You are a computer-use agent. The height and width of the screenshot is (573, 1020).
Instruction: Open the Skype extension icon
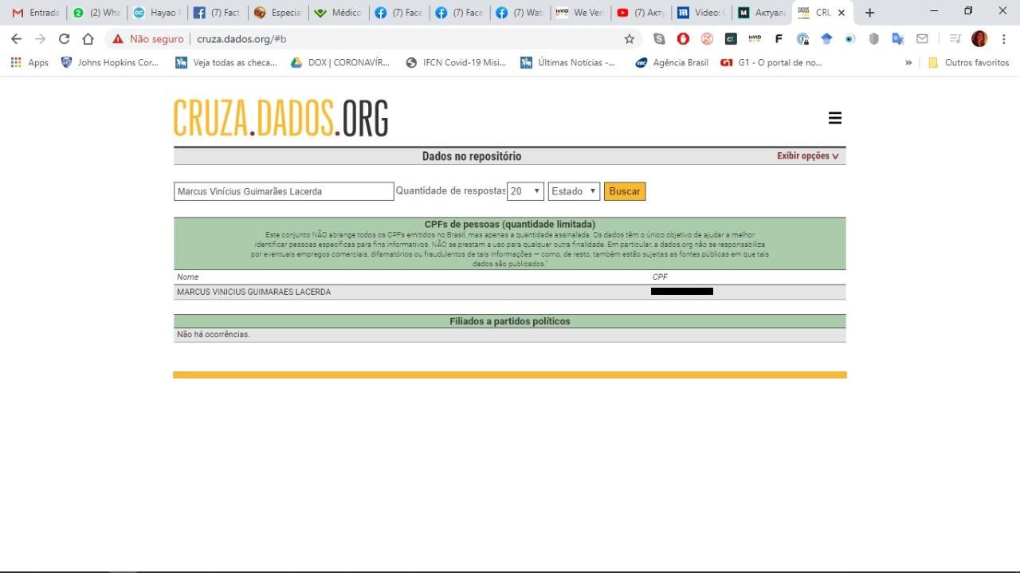click(x=659, y=38)
